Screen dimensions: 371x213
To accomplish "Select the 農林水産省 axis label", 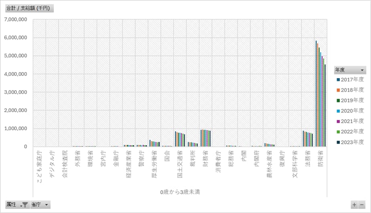I will (270, 164).
